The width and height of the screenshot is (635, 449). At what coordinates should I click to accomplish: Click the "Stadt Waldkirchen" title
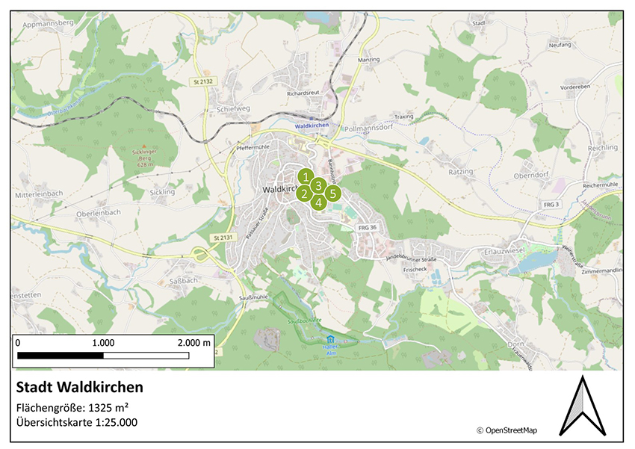(x=79, y=387)
